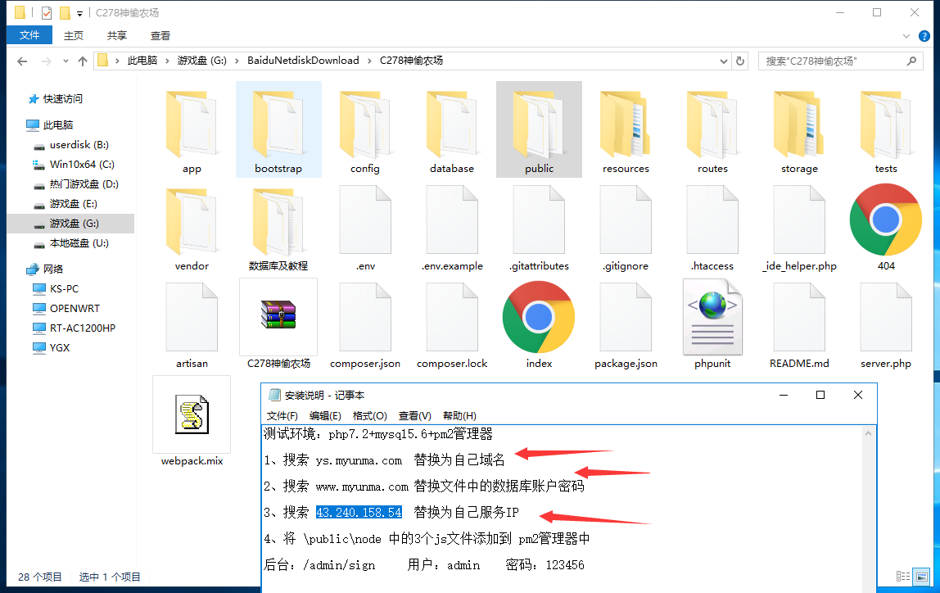Click the refresh button in address bar
The height and width of the screenshot is (593, 940).
click(740, 61)
